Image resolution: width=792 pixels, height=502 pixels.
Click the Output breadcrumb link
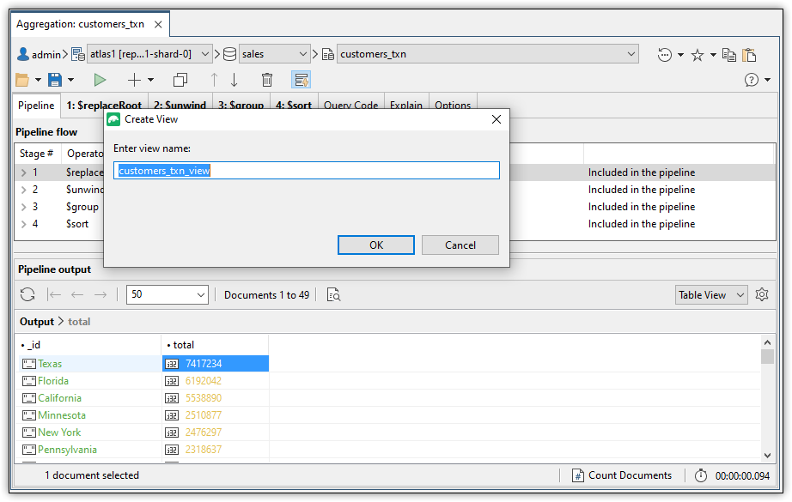[x=36, y=322]
